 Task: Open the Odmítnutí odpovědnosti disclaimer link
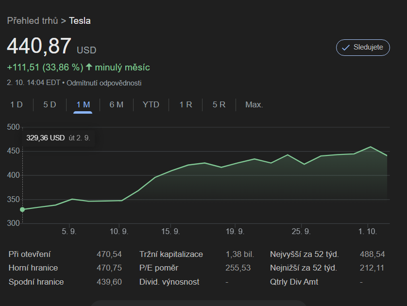(x=104, y=83)
